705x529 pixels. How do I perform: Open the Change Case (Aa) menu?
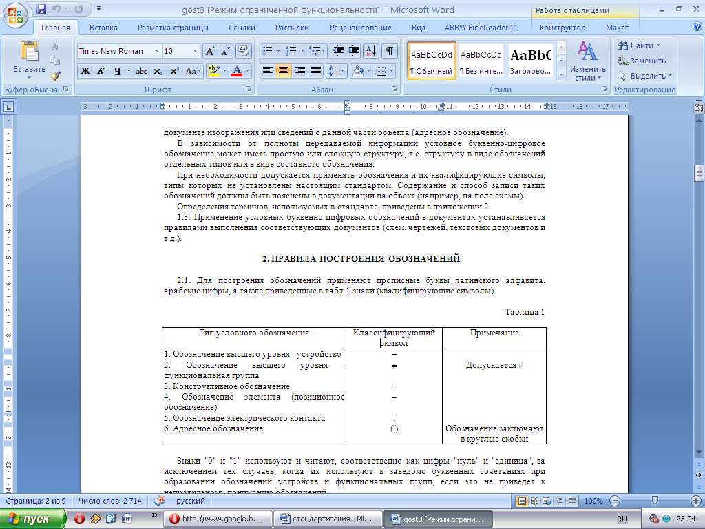pyautogui.click(x=192, y=71)
